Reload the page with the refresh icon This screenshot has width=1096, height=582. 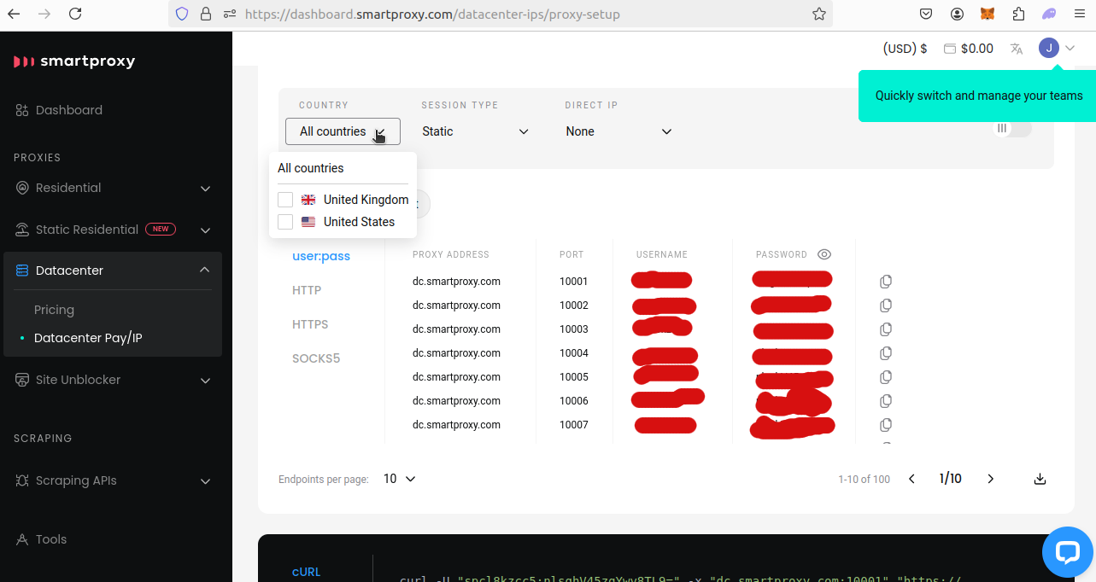click(75, 14)
